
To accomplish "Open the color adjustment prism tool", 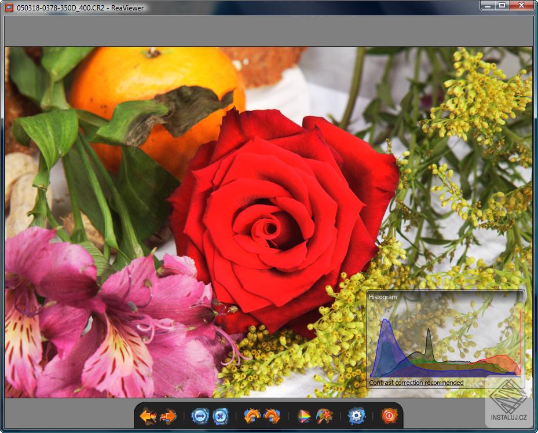I will click(303, 415).
